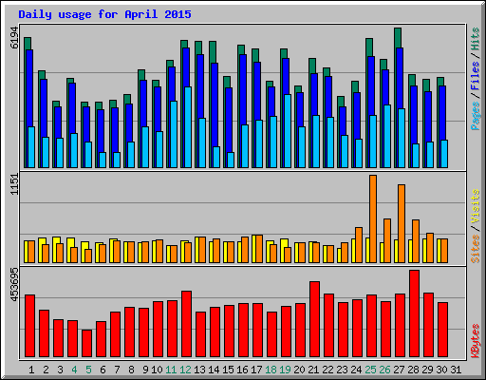Click day label 17 on the x-axis
The height and width of the screenshot is (380, 486).
pyautogui.click(x=256, y=370)
